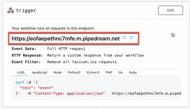Click the 'Event Data:' label
Screen dimensions: 190x109
(x=24, y=49)
